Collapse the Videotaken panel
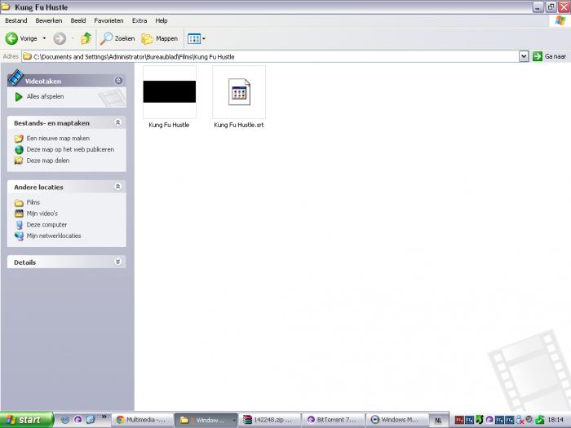The width and height of the screenshot is (571, 428). [118, 81]
